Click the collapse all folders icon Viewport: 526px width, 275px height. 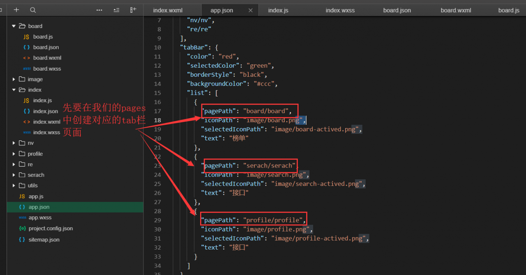pos(117,10)
